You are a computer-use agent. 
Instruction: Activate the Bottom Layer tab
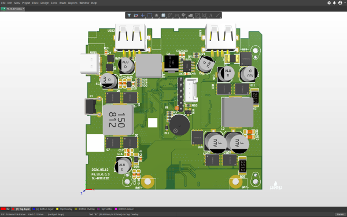tap(43, 209)
